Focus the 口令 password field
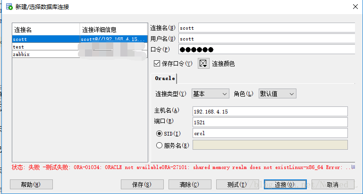 (267, 49)
